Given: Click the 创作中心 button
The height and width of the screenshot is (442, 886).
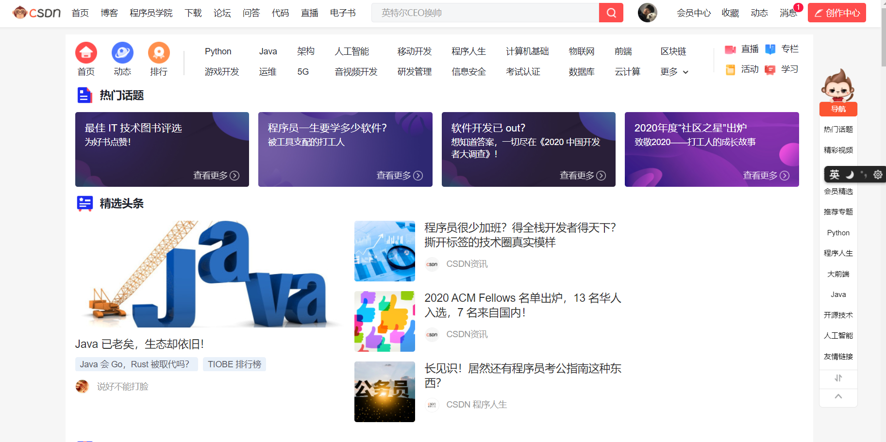Looking at the screenshot, I should point(837,13).
